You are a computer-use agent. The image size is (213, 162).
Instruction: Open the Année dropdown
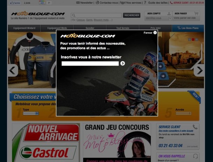click(x=184, y=113)
